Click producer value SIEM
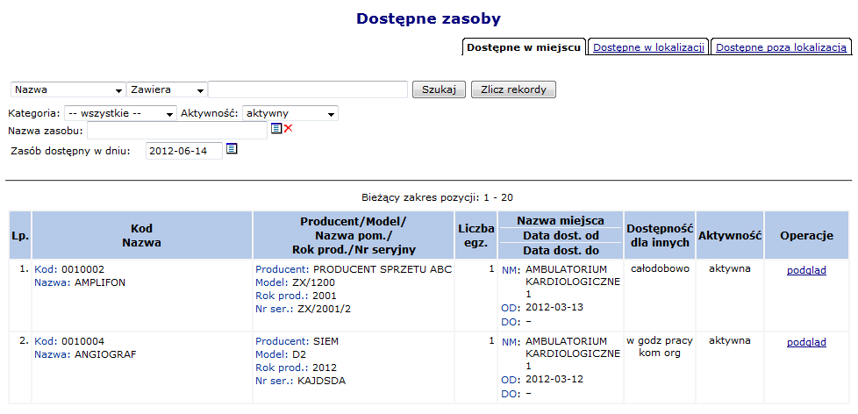858x414 pixels. tap(325, 342)
